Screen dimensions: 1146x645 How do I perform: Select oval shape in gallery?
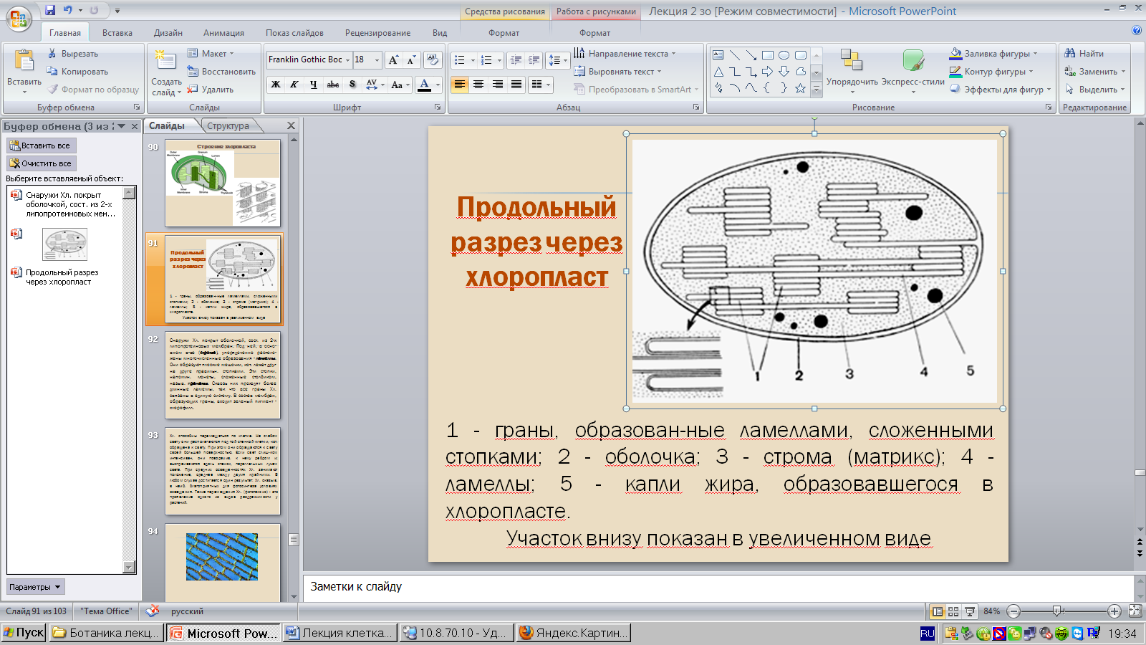click(784, 55)
